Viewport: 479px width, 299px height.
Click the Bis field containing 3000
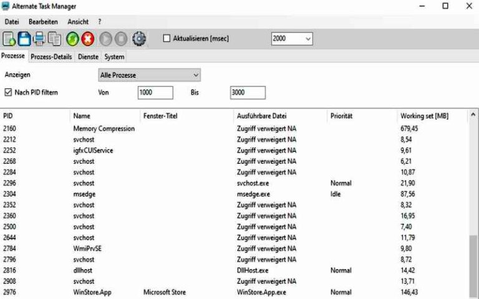pyautogui.click(x=248, y=92)
